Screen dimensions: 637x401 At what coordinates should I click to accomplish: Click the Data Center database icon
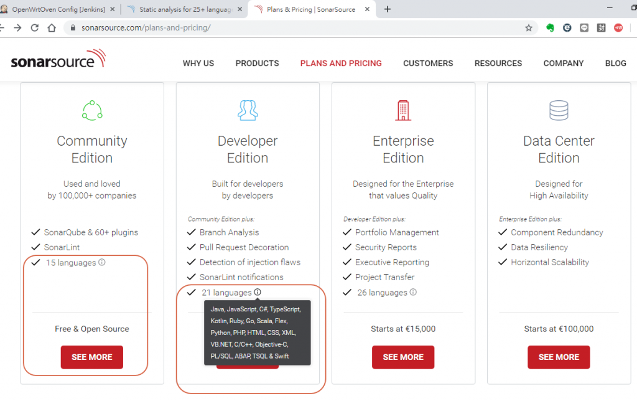click(x=559, y=110)
